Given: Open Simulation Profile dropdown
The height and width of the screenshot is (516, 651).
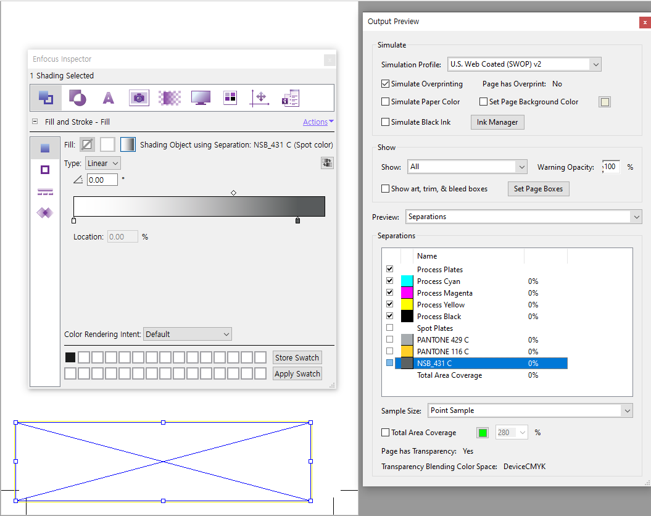Looking at the screenshot, I should [x=524, y=64].
